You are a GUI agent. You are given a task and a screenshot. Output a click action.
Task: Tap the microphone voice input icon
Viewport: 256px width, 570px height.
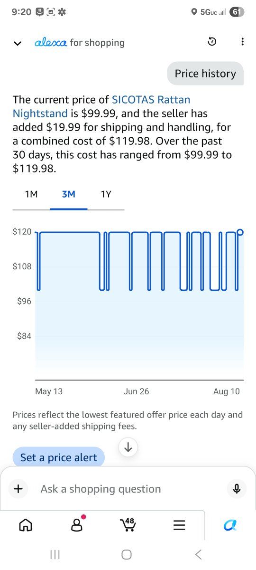point(237,489)
